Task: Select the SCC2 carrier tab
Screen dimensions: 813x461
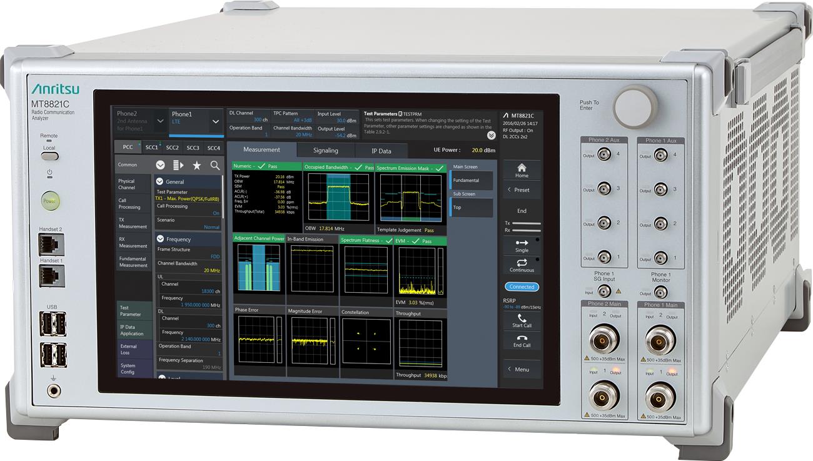Action: pos(173,148)
